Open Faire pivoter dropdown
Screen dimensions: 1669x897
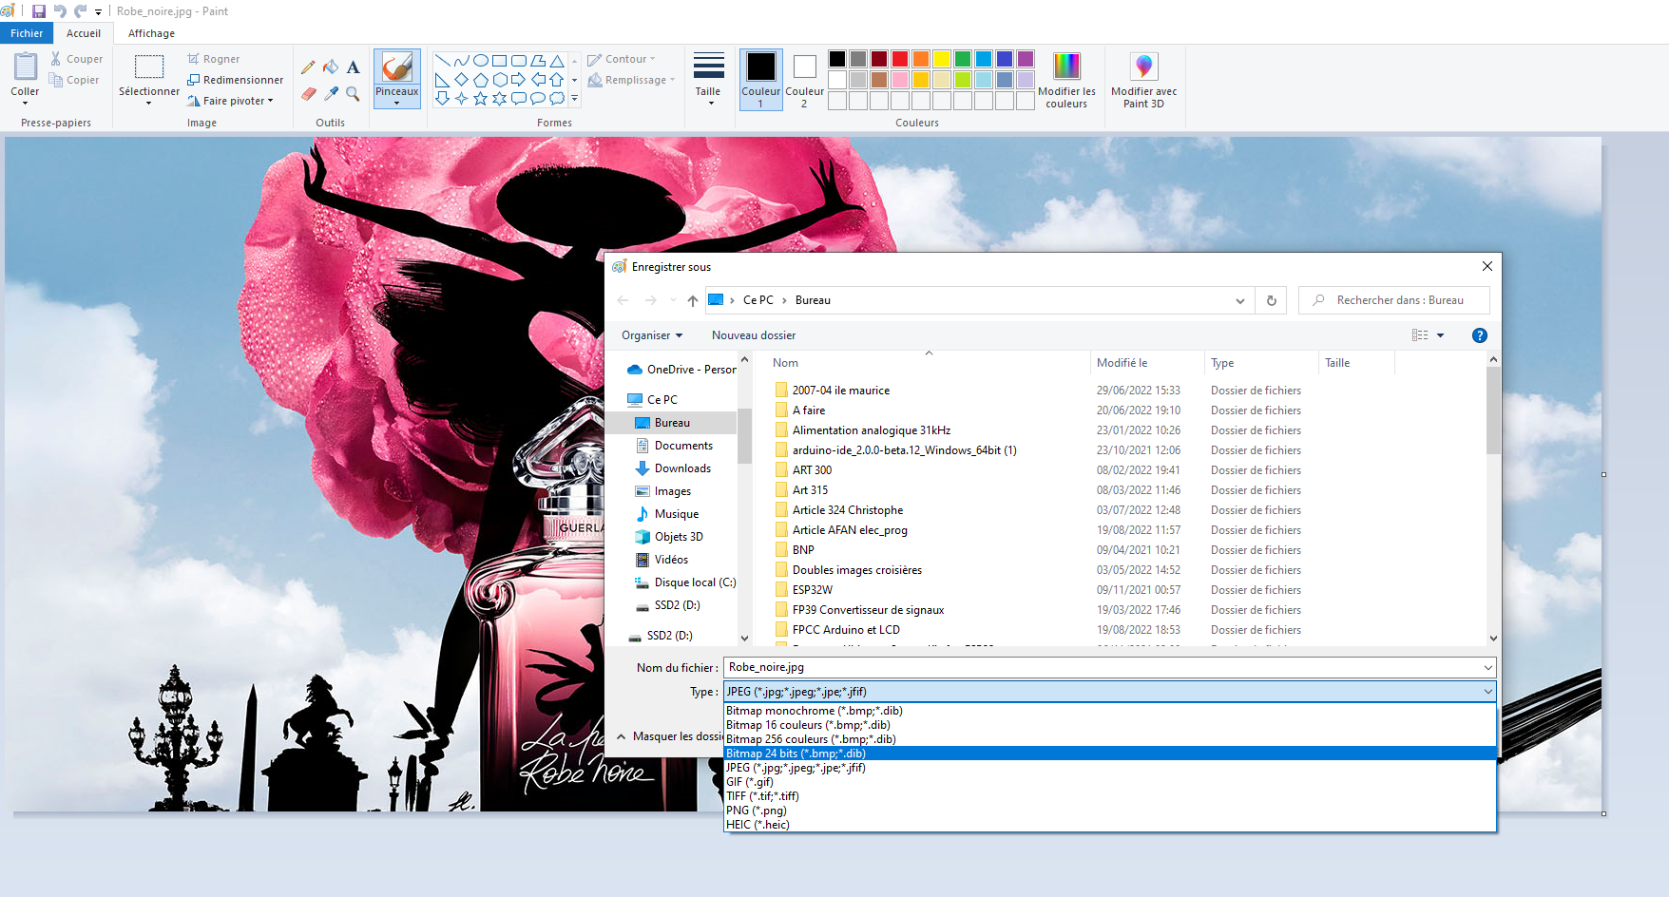tap(230, 101)
